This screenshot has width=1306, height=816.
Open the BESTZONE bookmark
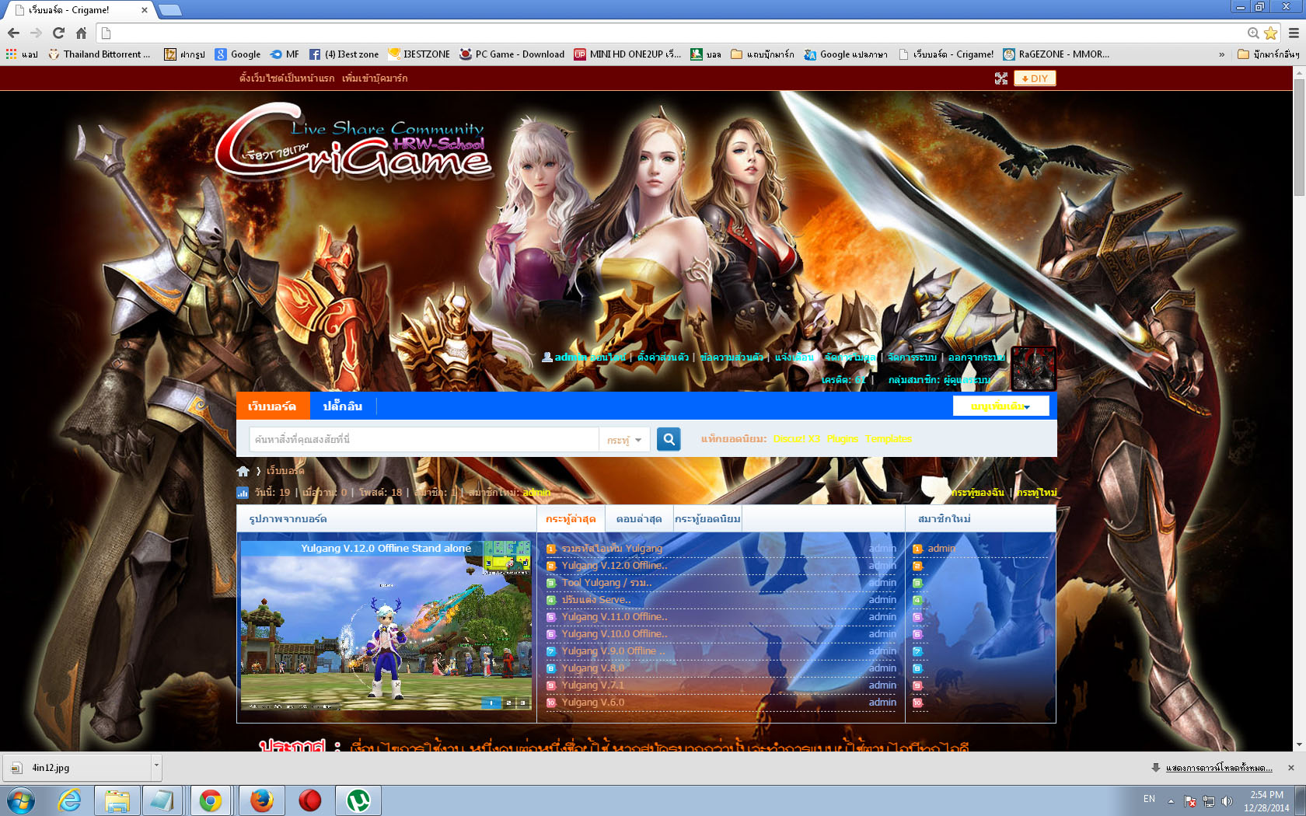pos(418,54)
